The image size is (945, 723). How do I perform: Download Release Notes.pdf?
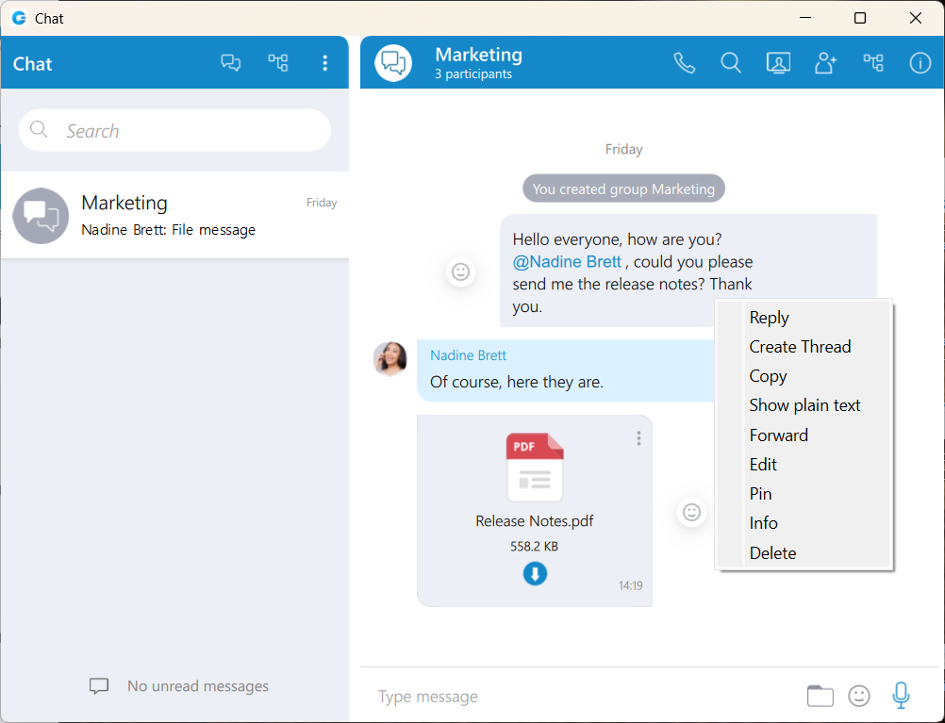click(535, 573)
